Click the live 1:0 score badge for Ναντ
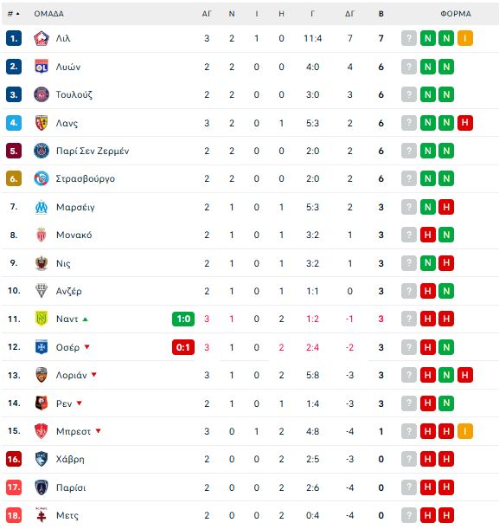Screen dimensions: 499x529 tap(183, 319)
